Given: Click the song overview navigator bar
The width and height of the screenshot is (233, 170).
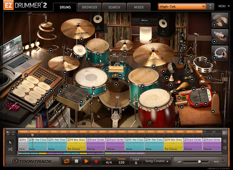Looking at the screenshot, I should pos(61,153).
